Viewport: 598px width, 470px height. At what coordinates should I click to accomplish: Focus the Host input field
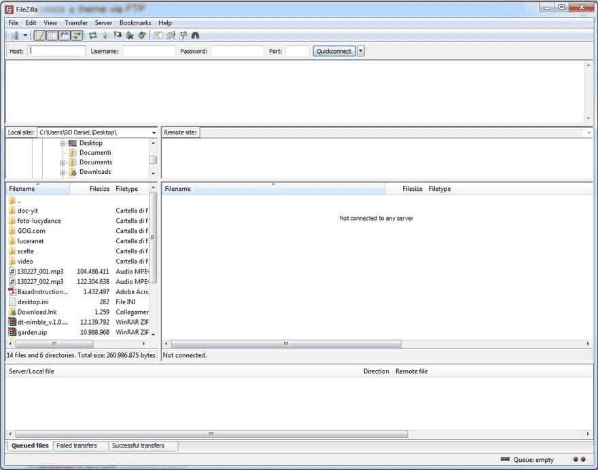56,51
